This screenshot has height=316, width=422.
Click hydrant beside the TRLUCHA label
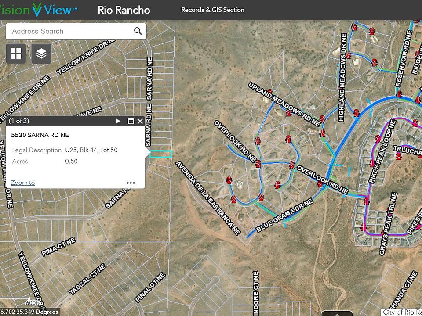point(399,156)
